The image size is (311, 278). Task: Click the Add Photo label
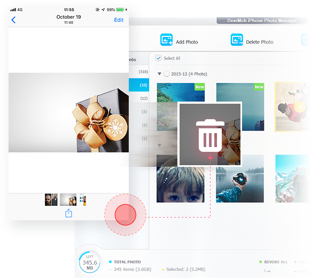[187, 42]
